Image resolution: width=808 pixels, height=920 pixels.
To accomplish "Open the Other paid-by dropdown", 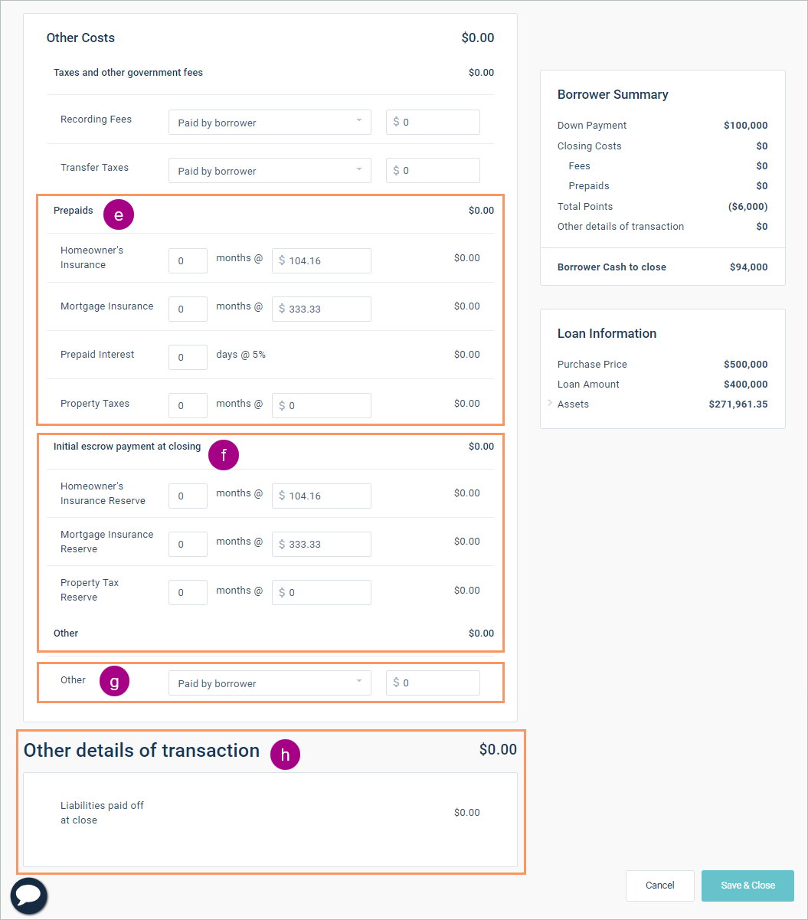I will [x=270, y=683].
